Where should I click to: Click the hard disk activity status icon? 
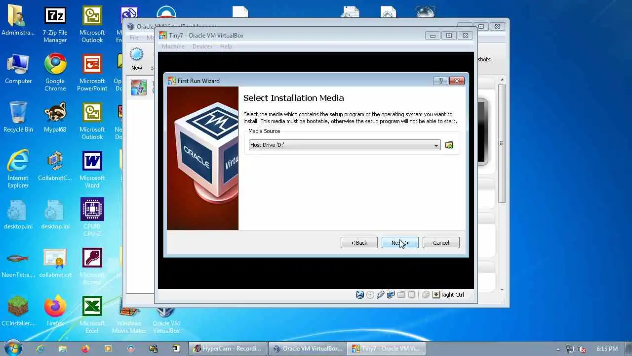tap(360, 295)
